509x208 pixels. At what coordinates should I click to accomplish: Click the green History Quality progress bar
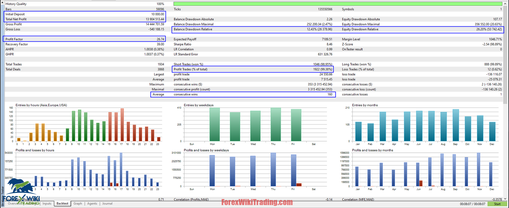pos(338,4)
